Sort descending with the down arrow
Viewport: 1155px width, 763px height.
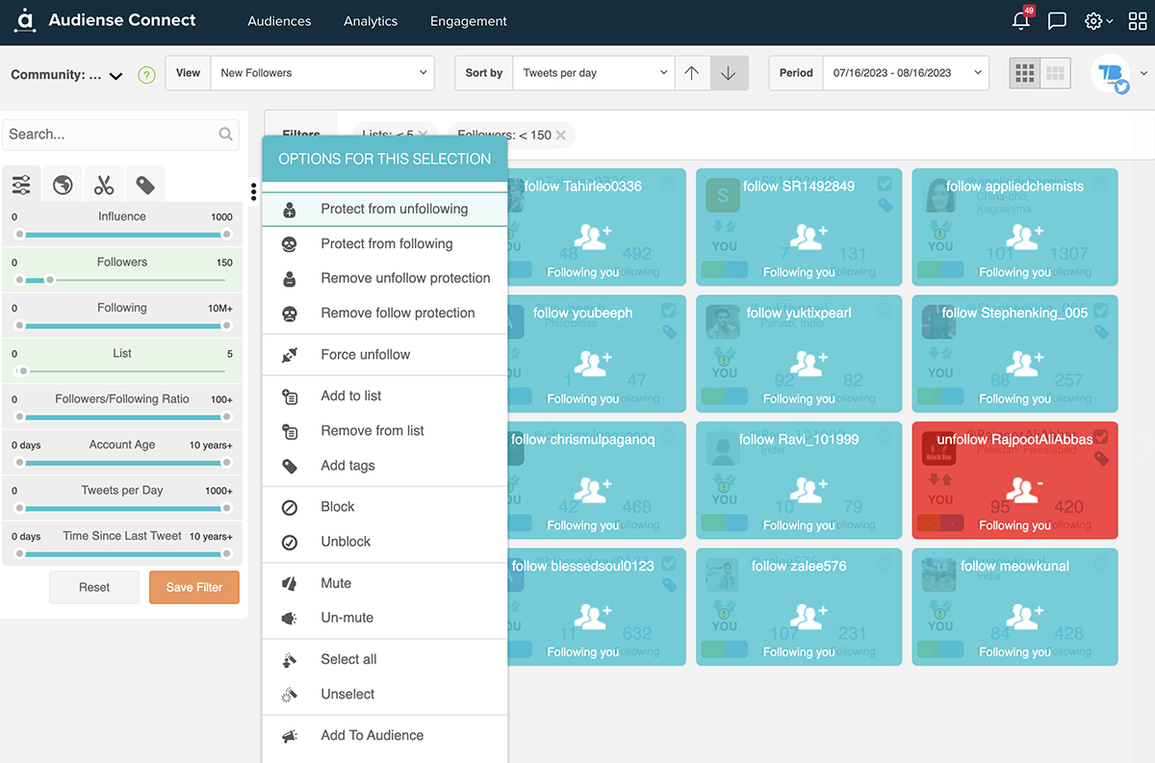(x=729, y=73)
